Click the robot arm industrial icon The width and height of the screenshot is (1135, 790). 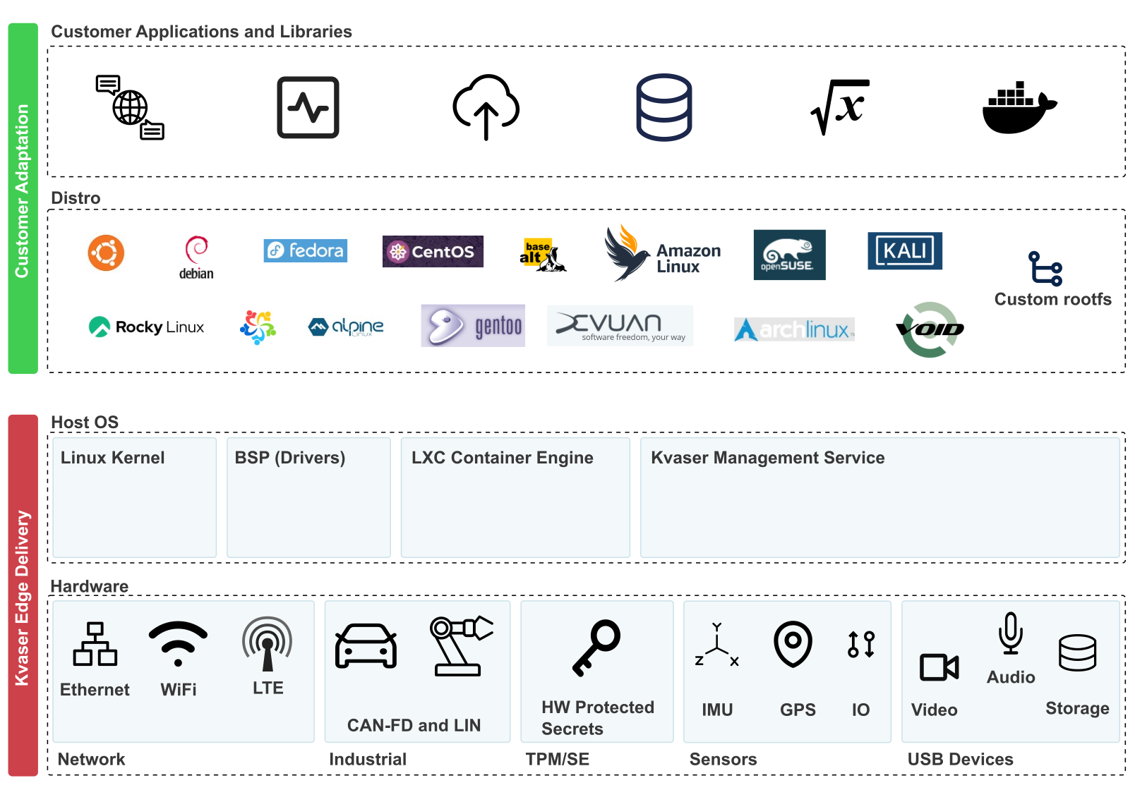(460, 646)
